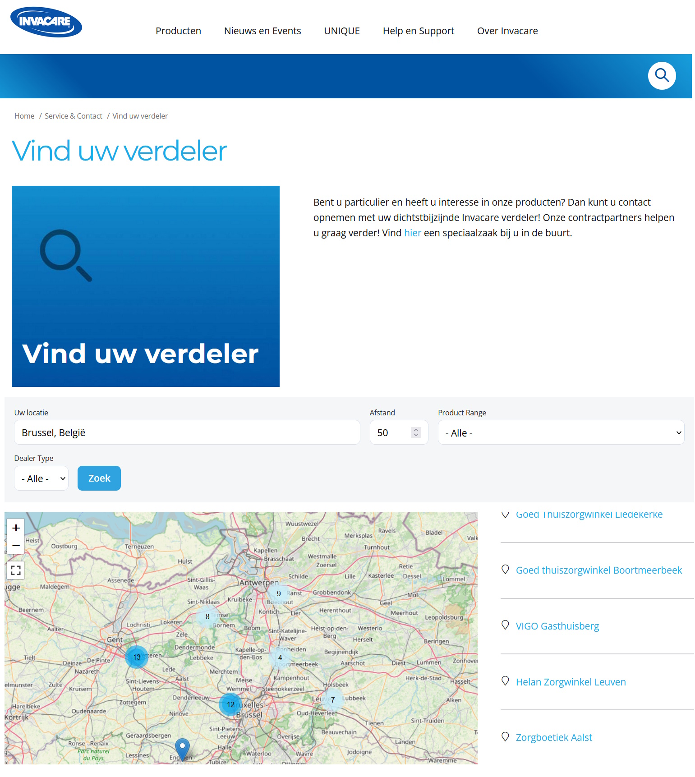Click pin icon beside Zorgboetiek Aalst

[505, 737]
